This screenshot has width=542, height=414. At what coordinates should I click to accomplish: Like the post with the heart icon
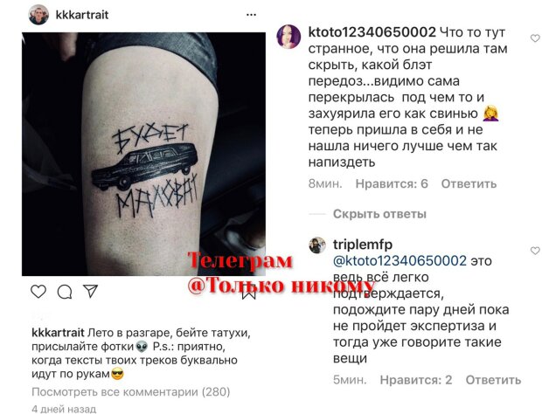click(38, 292)
